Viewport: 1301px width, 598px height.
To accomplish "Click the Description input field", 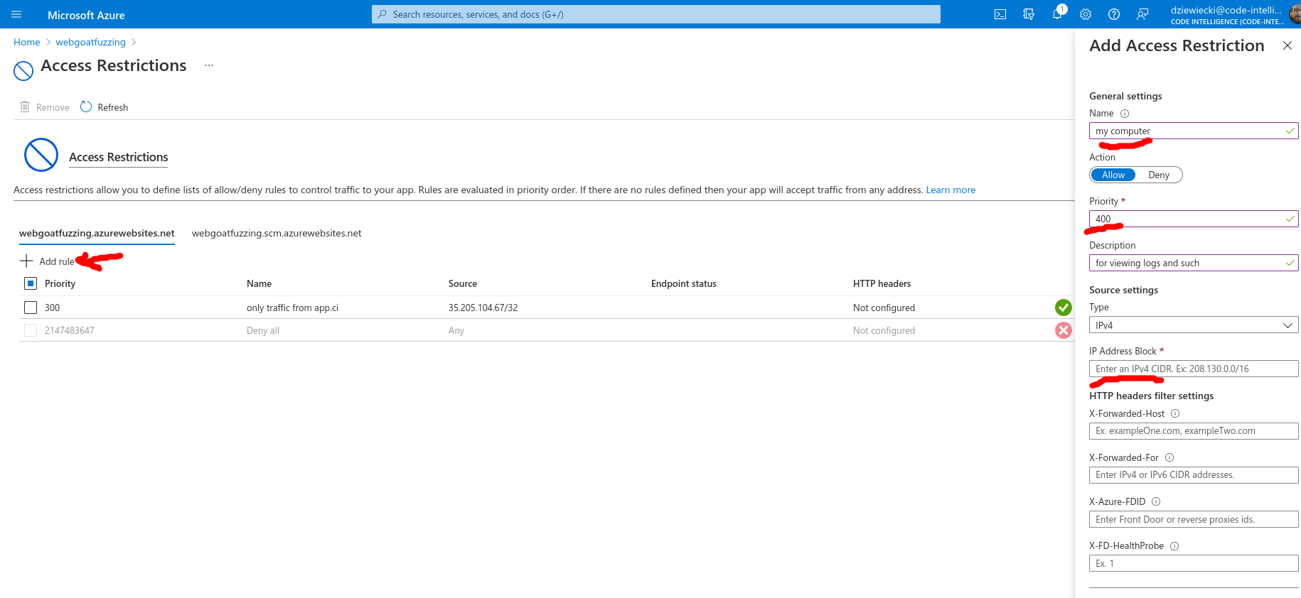I will pyautogui.click(x=1194, y=263).
